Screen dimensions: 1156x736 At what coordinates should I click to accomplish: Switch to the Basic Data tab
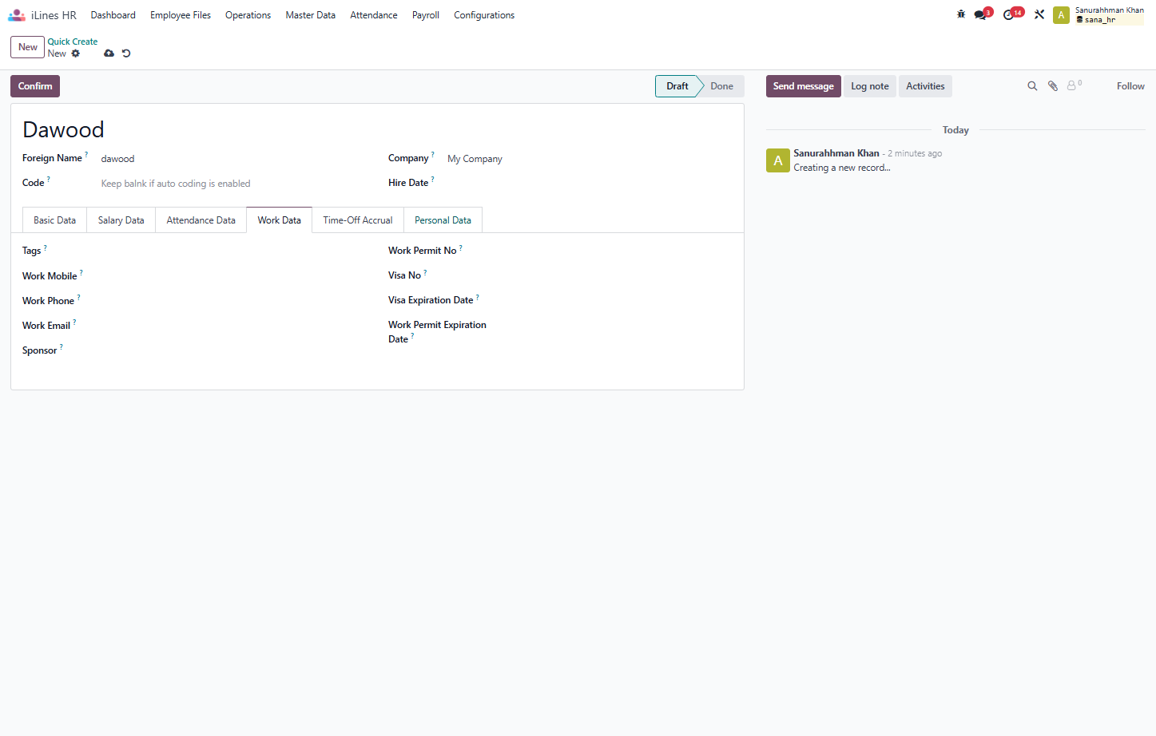(x=54, y=220)
